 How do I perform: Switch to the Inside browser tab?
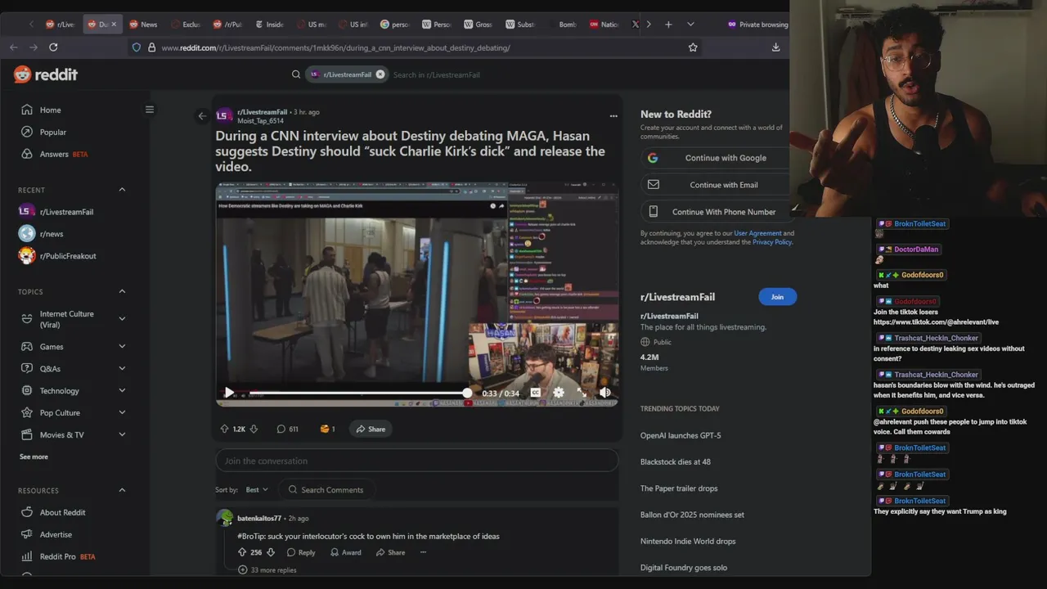tap(269, 25)
